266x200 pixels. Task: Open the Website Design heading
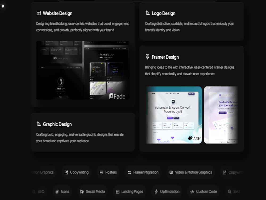57,13
